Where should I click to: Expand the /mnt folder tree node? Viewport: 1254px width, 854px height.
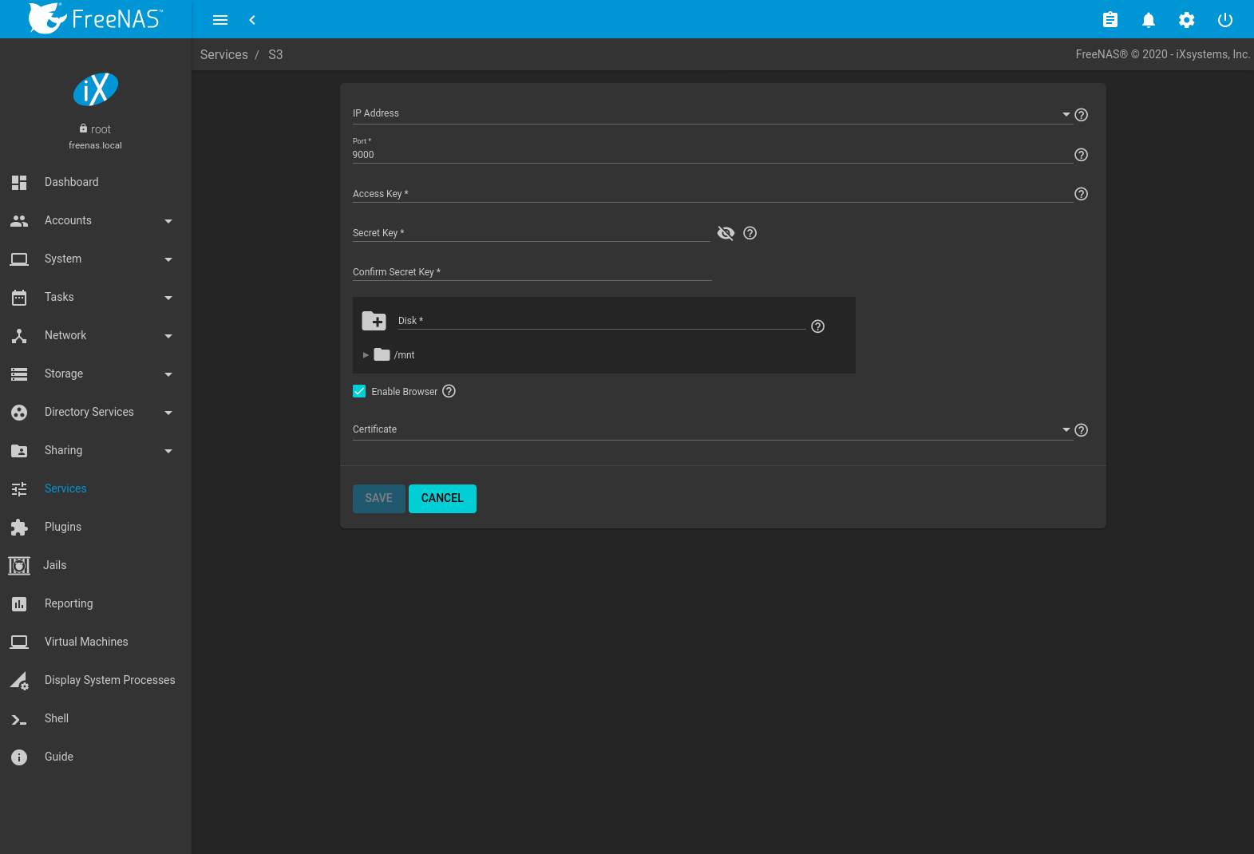[x=366, y=355]
